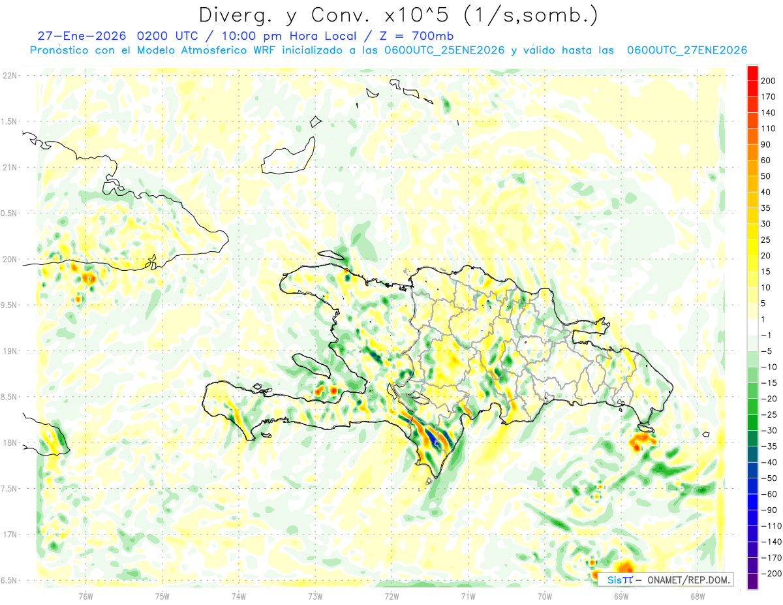Screen dimensions: 783x605
Task: Click the date text '27-Ene-2026 0200 UTC'
Action: [118, 36]
